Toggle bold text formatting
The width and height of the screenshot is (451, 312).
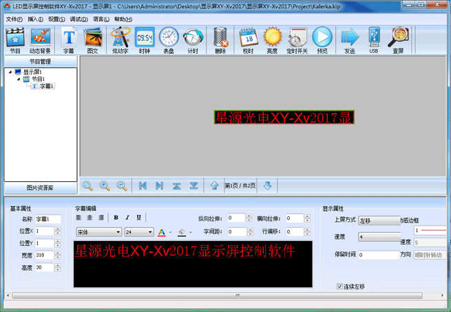(x=116, y=218)
